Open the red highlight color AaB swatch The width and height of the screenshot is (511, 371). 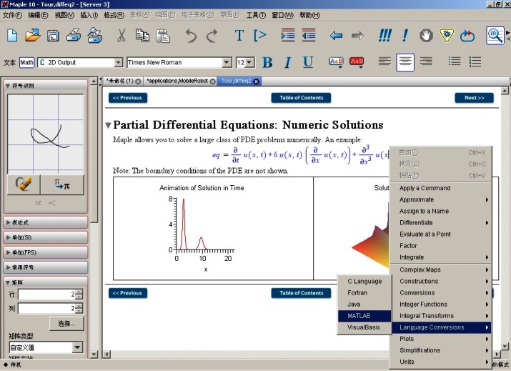tap(357, 62)
